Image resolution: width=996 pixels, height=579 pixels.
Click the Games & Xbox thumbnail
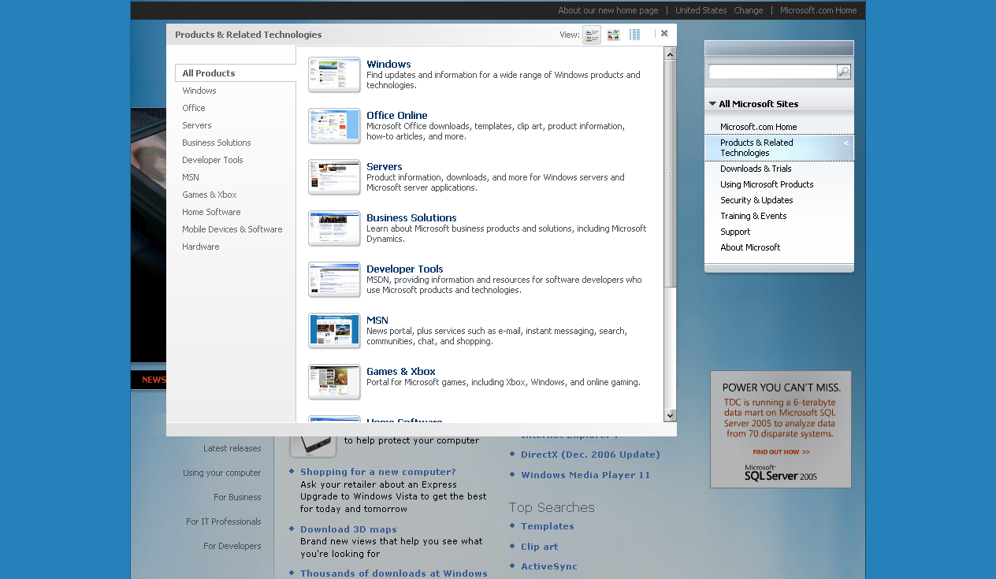click(x=334, y=382)
